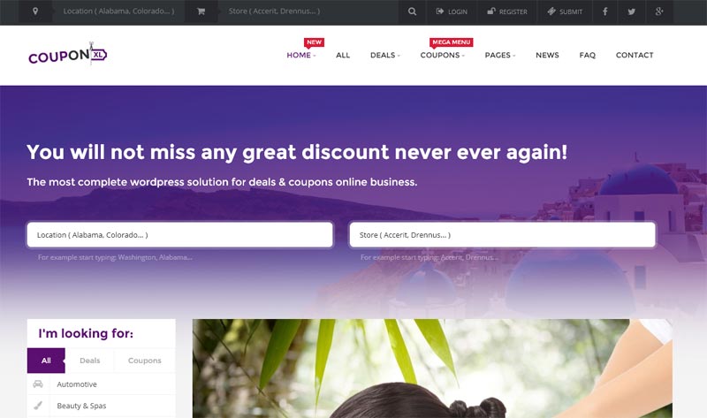Go to the News menu item

coord(547,55)
